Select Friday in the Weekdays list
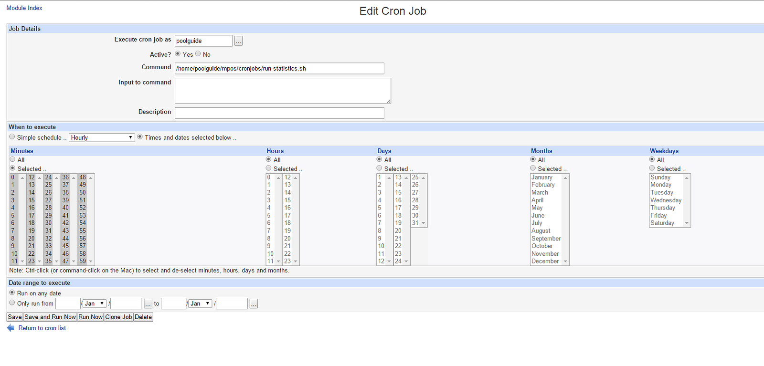The width and height of the screenshot is (764, 366). click(x=666, y=216)
